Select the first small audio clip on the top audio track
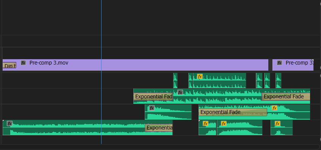The height and width of the screenshot is (150, 321). [x=175, y=81]
